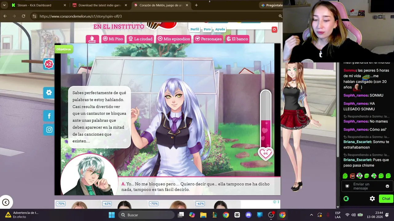
Task: Reload the page in browser
Action: [x=23, y=16]
